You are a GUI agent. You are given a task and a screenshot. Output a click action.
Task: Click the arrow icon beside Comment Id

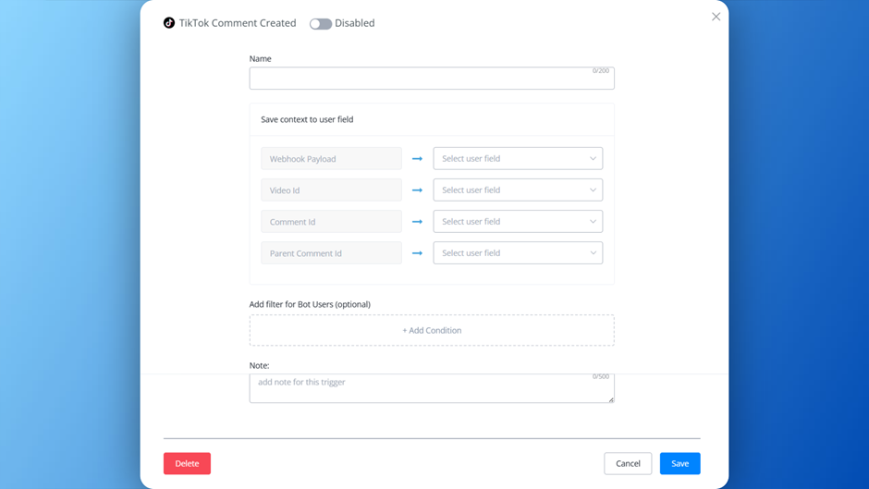[417, 222]
